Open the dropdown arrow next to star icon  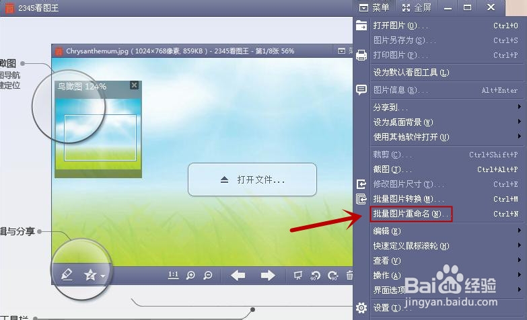(102, 276)
